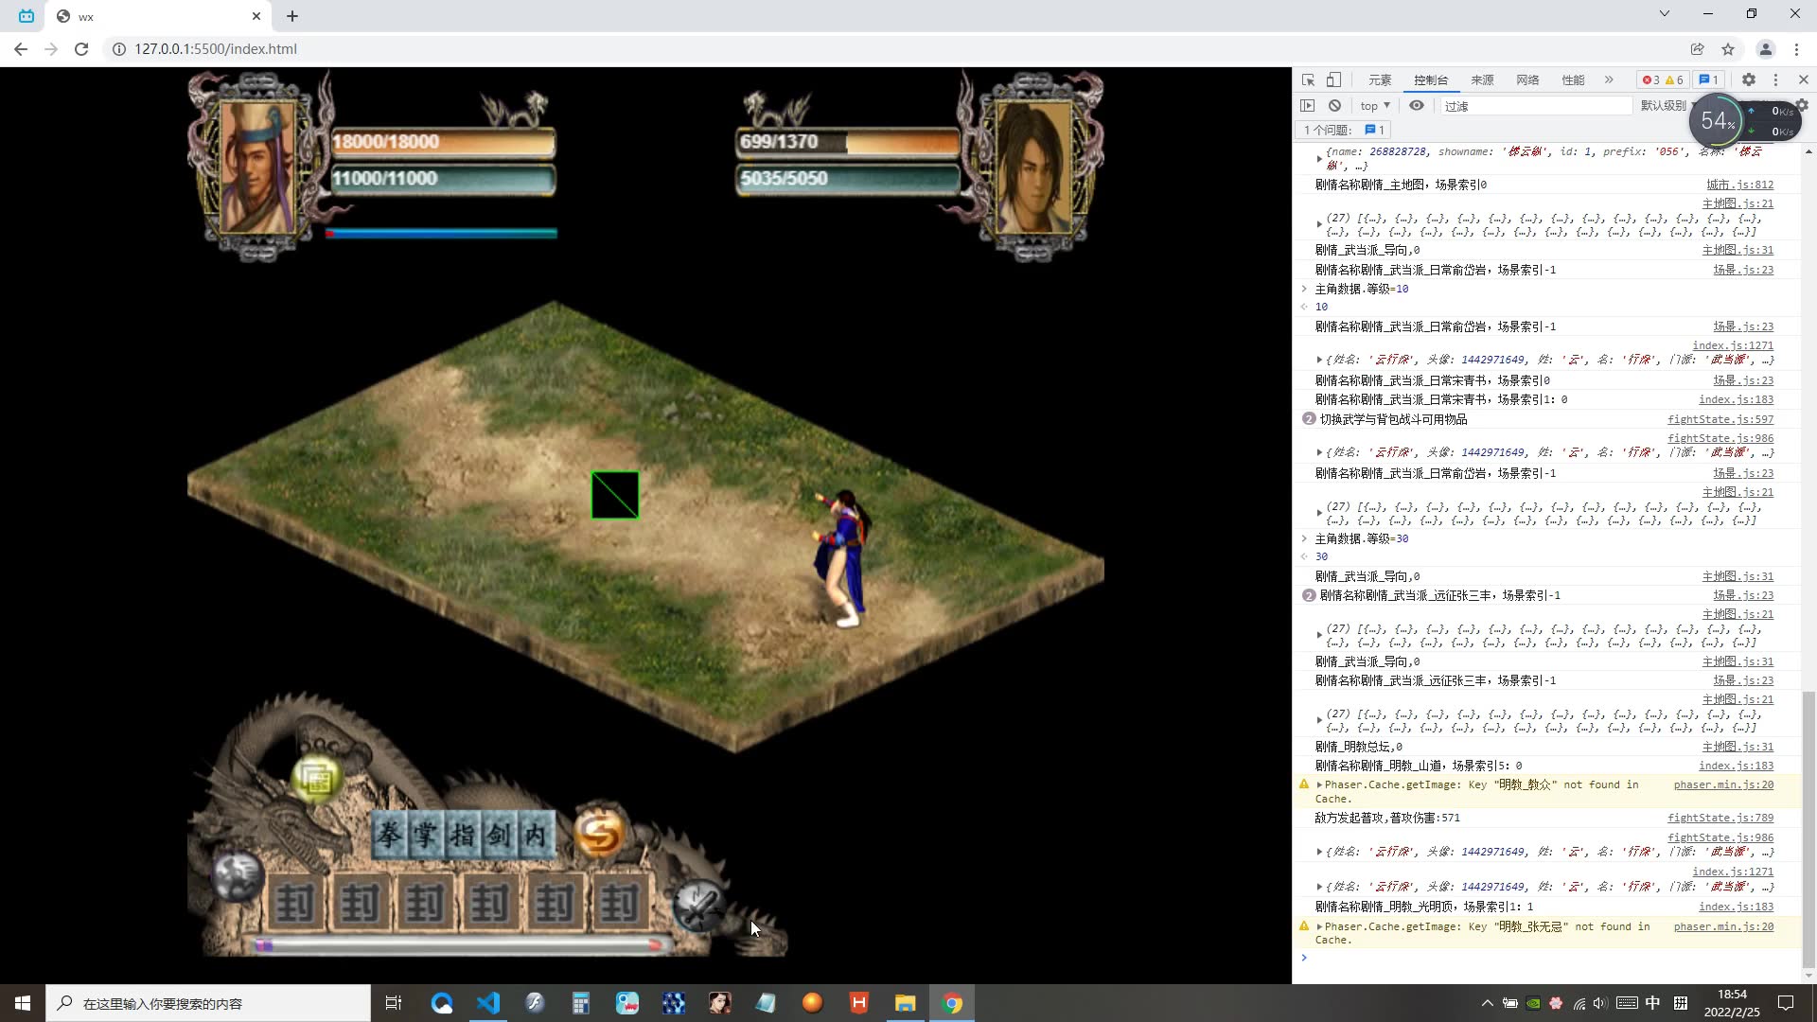Screen dimensions: 1817x1022
Task: Expand the {name: 268828728...} object
Action: pyautogui.click(x=1319, y=159)
